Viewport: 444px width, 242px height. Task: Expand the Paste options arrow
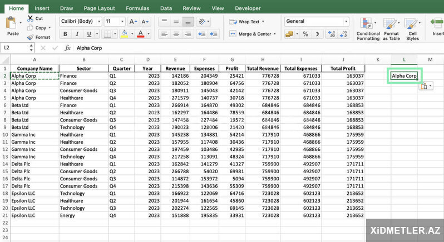(x=21, y=23)
